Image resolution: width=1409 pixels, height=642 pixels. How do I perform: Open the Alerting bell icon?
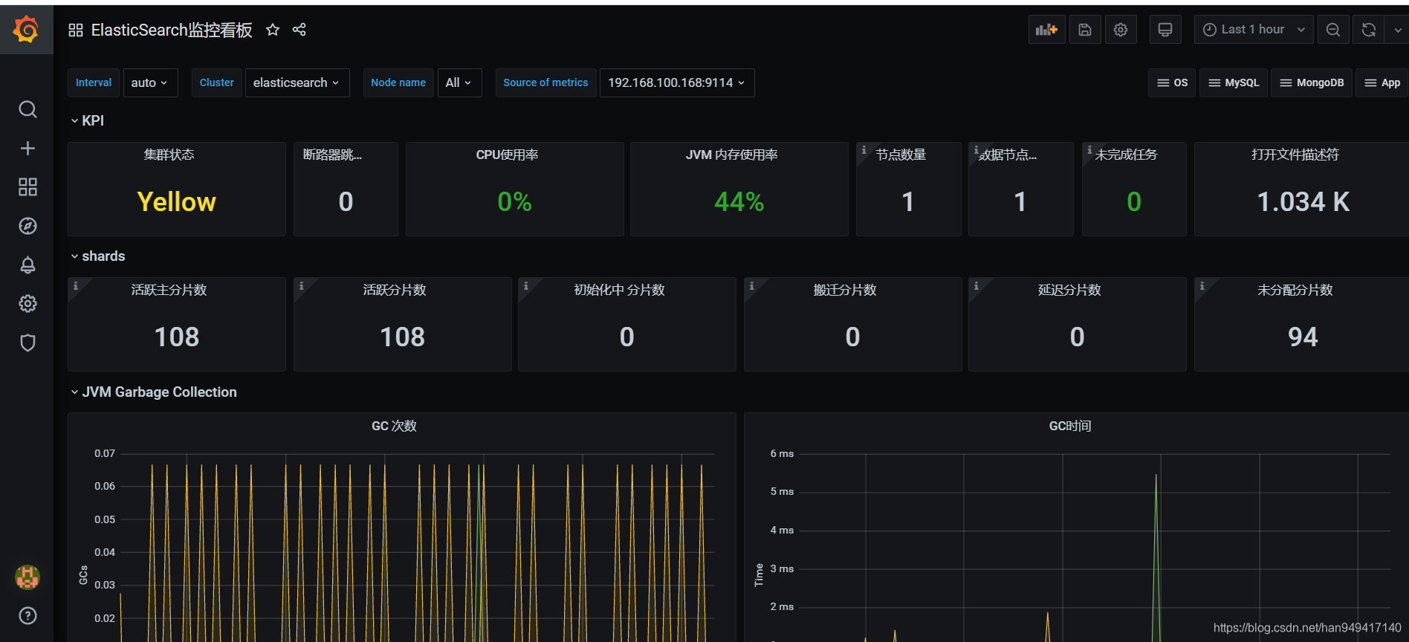pos(27,265)
